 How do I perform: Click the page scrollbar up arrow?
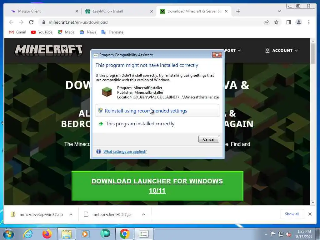tap(313, 41)
